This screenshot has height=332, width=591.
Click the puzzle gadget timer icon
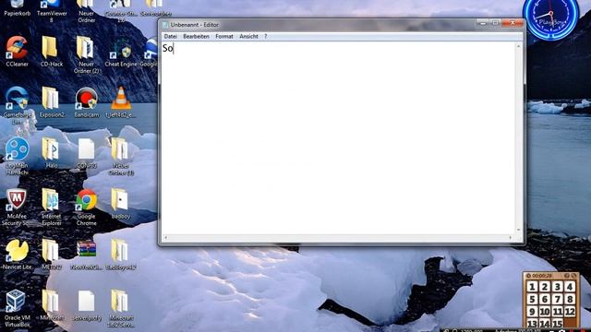click(x=529, y=276)
